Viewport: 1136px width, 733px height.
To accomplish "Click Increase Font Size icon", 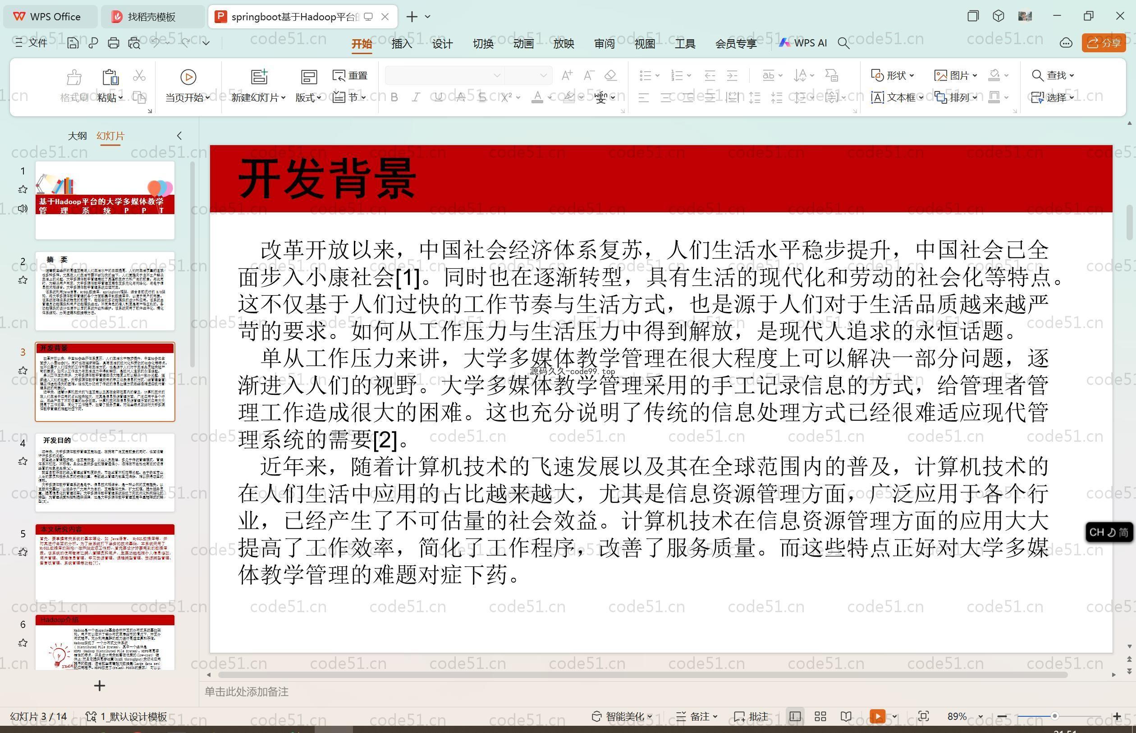I will 567,75.
